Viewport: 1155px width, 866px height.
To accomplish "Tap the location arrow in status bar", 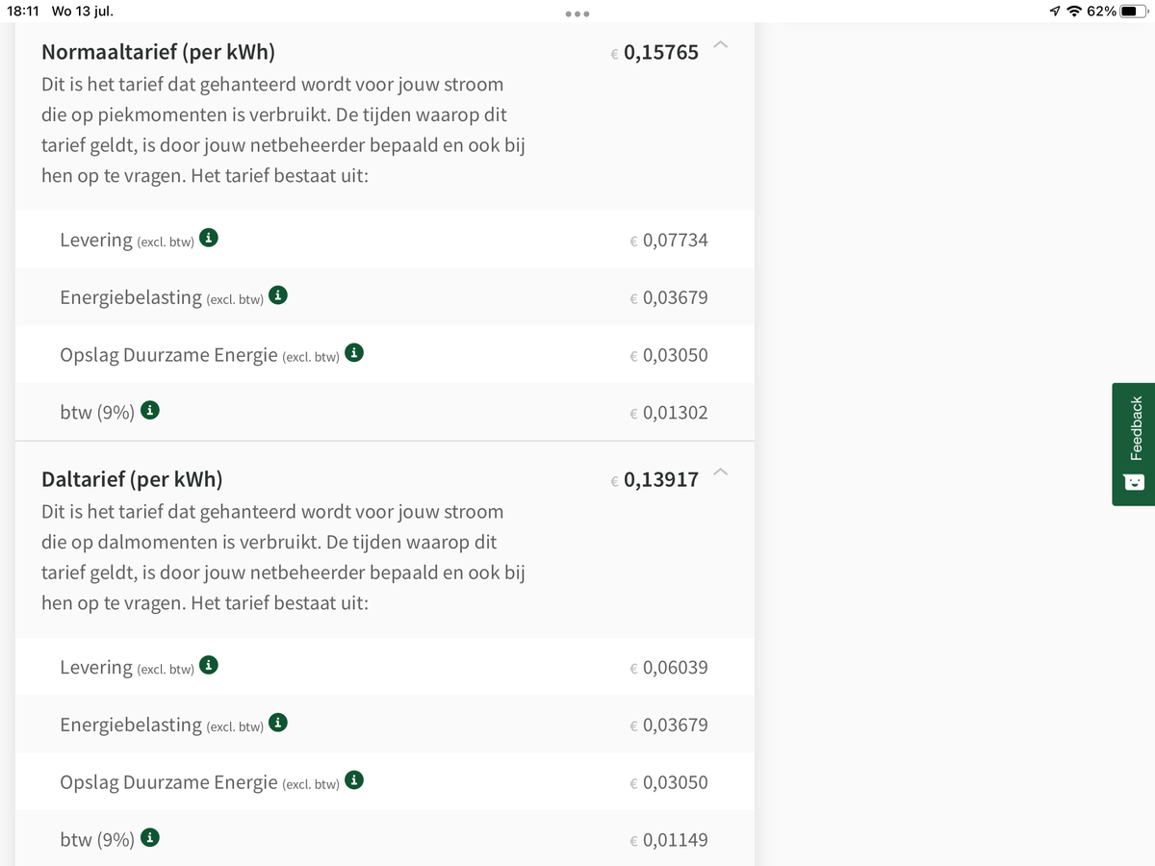I will 1056,12.
